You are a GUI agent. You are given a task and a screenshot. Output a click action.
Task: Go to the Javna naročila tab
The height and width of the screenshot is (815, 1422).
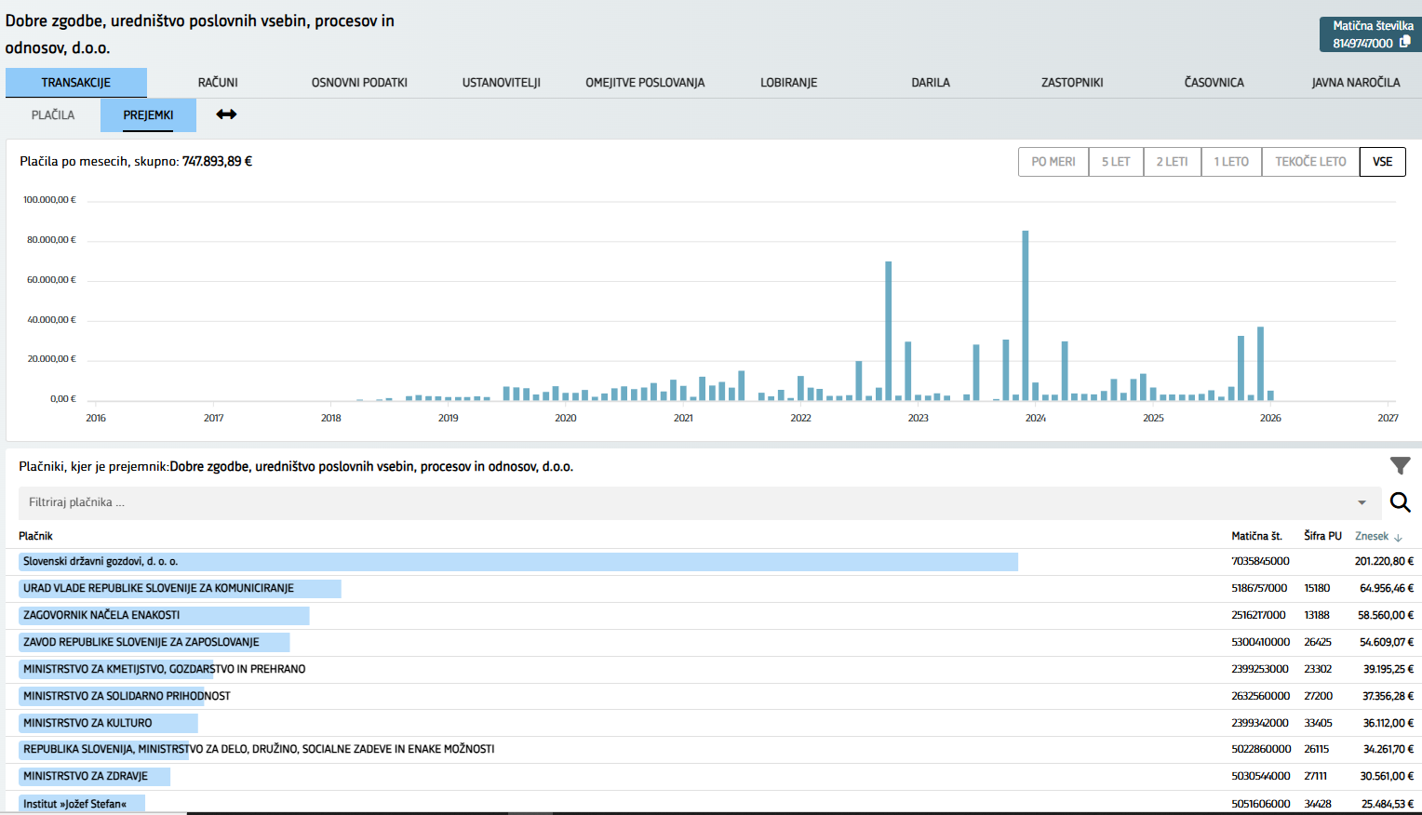click(1355, 83)
